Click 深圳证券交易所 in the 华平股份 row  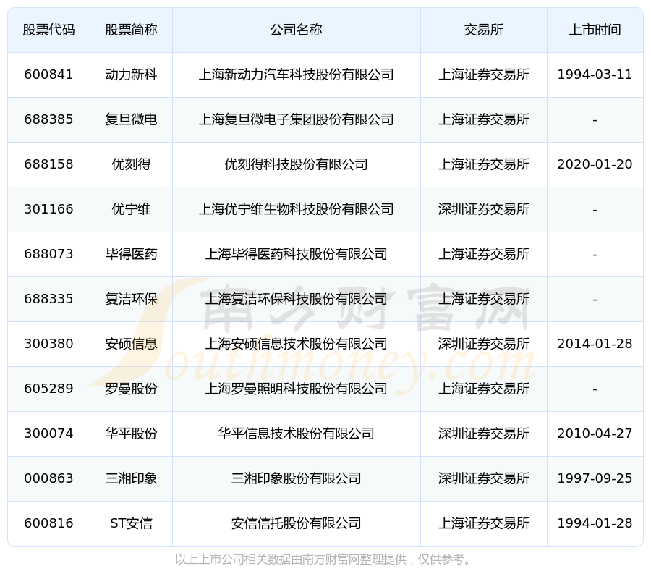(x=484, y=434)
